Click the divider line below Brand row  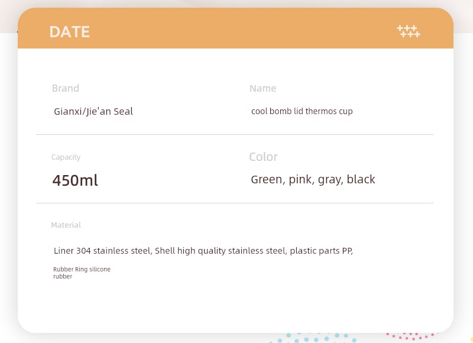235,135
